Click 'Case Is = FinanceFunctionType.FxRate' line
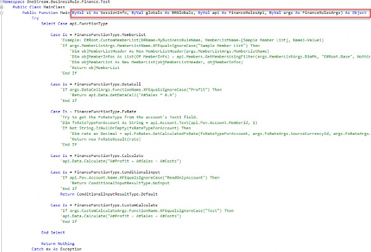The image size is (371, 252). [x=93, y=111]
